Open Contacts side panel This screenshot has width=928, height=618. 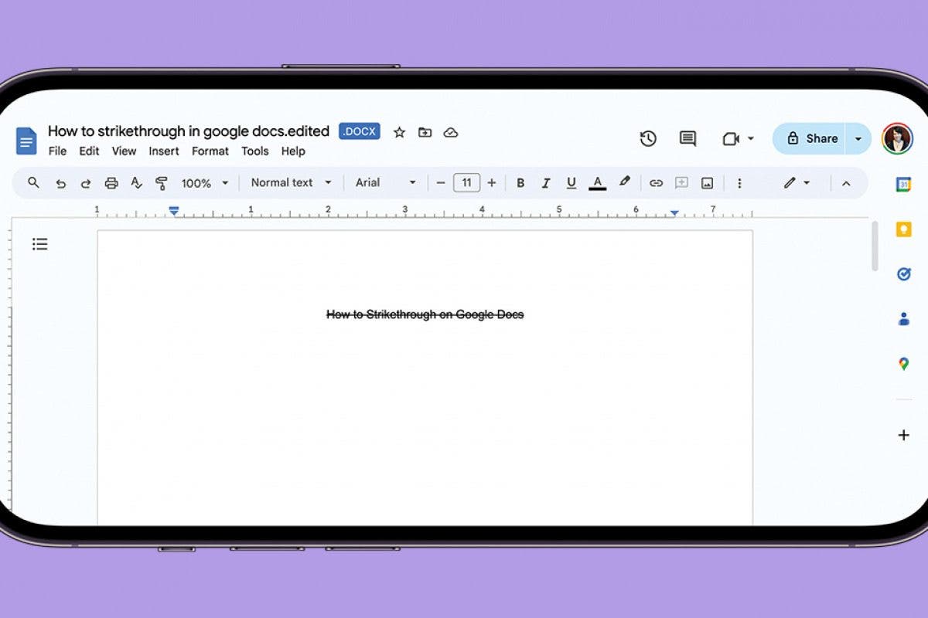tap(903, 318)
